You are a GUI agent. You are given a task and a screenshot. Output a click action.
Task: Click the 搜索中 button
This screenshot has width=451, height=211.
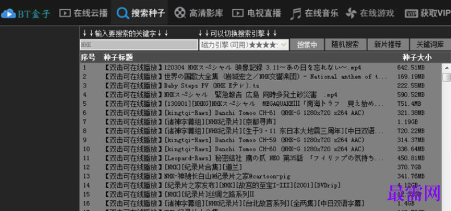[307, 45]
